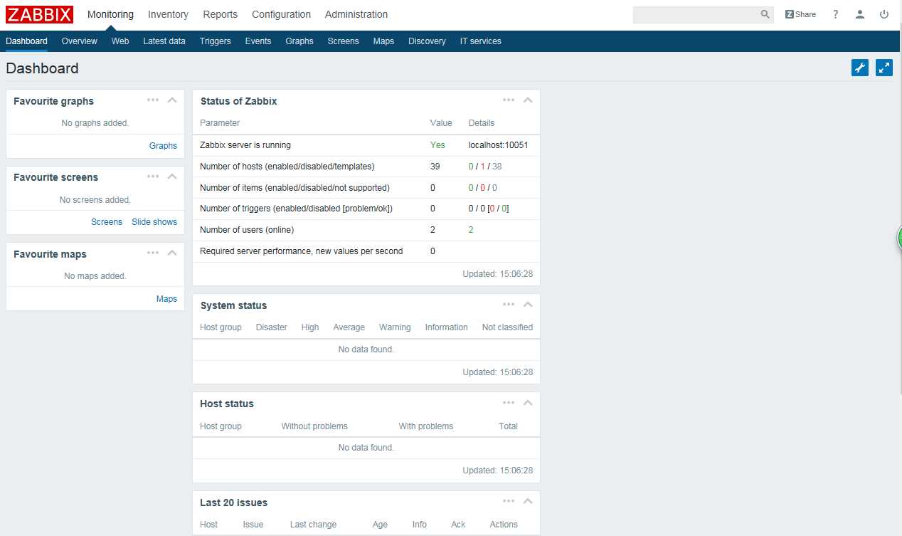Open the Screens submenu tab

tap(344, 41)
